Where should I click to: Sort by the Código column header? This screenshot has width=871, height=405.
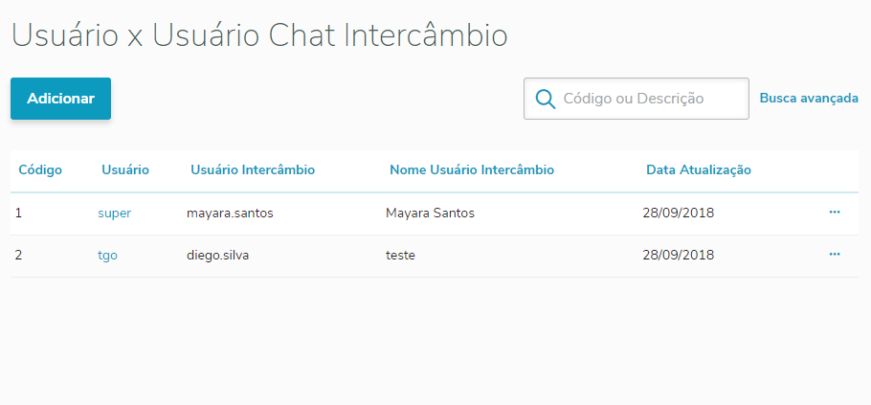(x=40, y=170)
